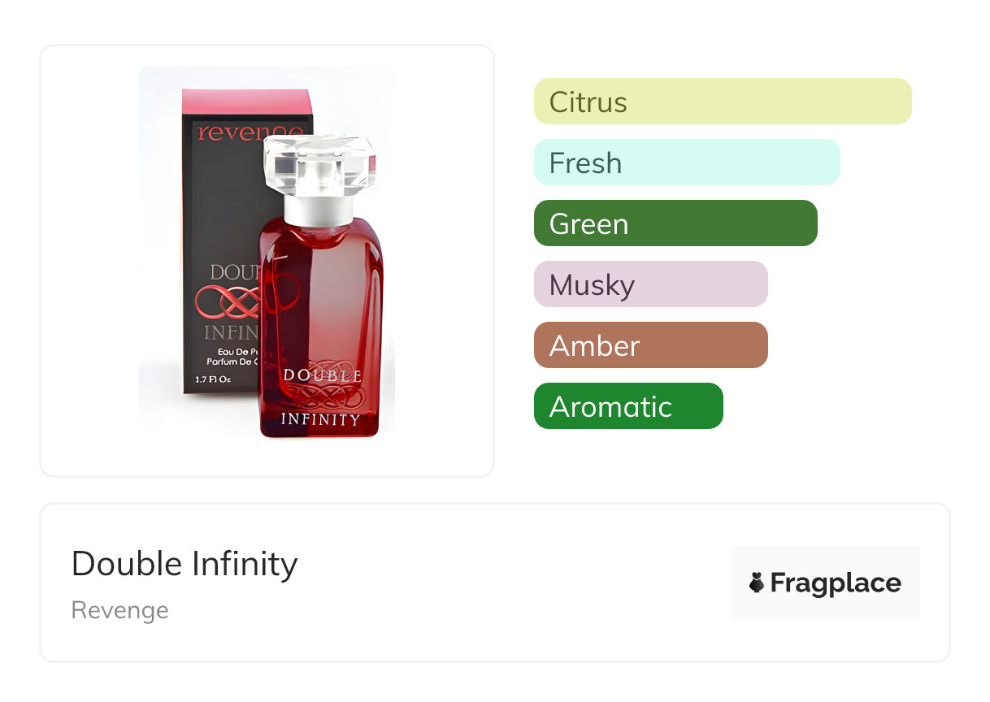
Task: Click the Revenge brand name under the title
Action: 120,610
